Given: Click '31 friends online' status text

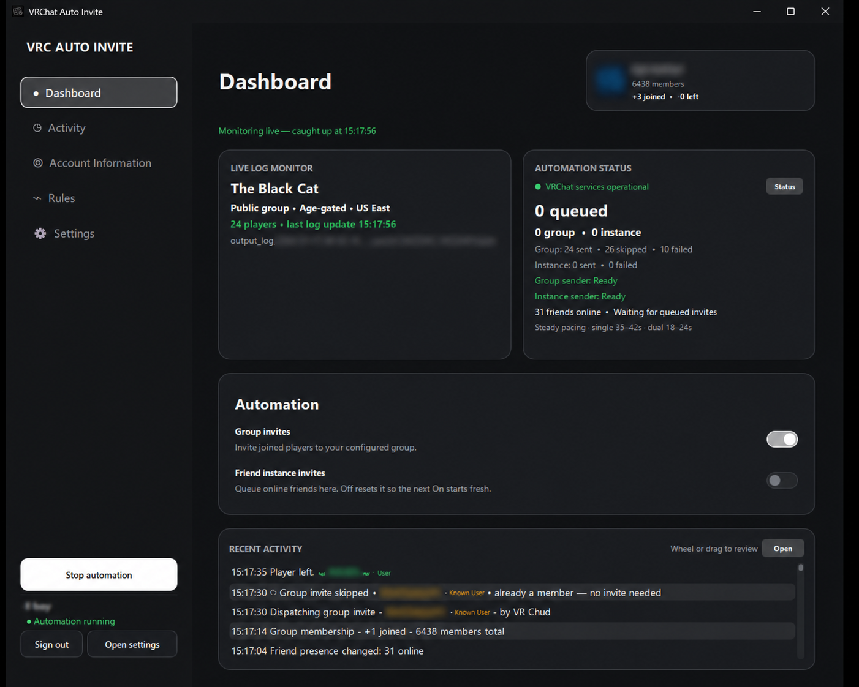Looking at the screenshot, I should [568, 312].
